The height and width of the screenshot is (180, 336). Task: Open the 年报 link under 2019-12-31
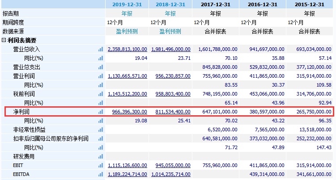[x=127, y=13]
